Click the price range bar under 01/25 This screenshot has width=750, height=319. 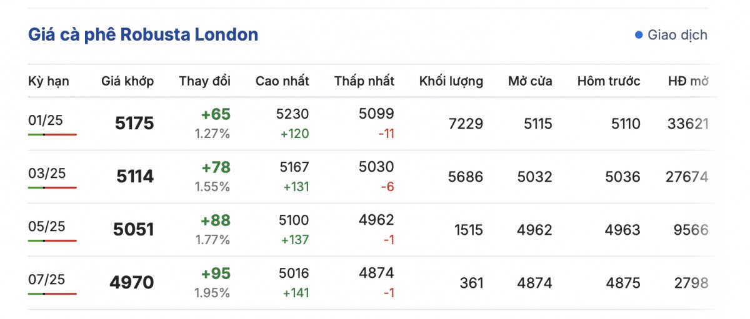(52, 134)
